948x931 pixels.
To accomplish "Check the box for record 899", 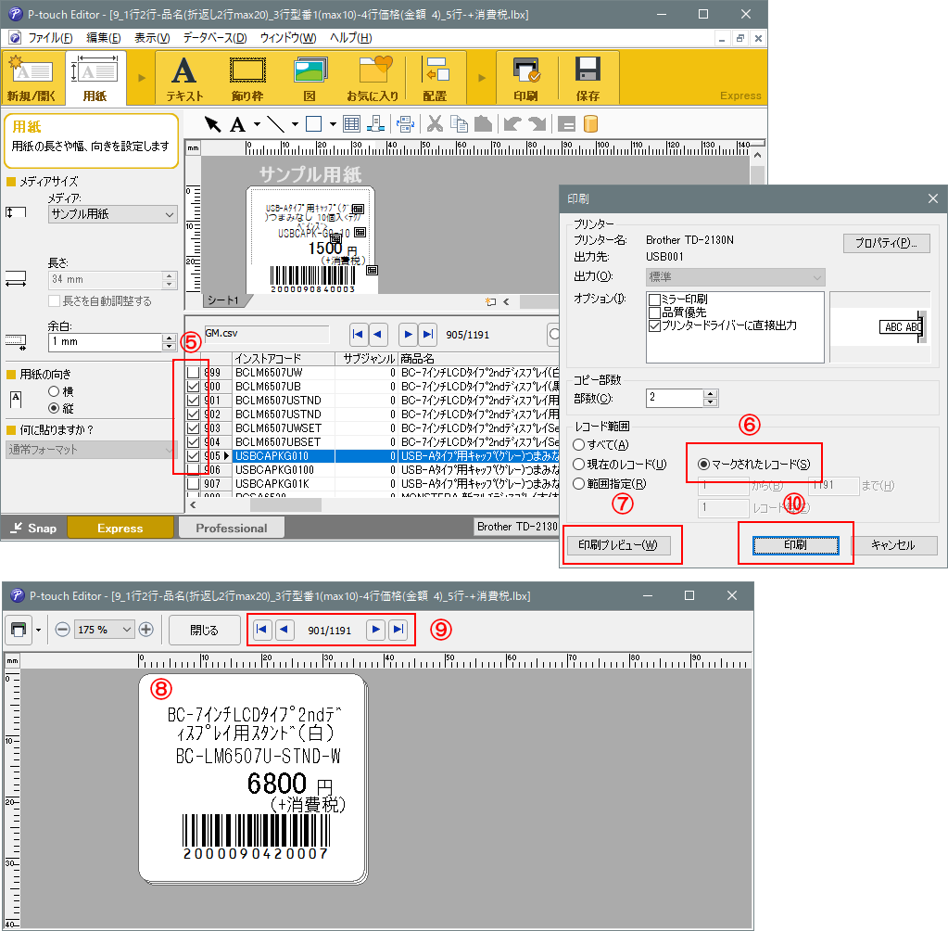I will (x=193, y=373).
